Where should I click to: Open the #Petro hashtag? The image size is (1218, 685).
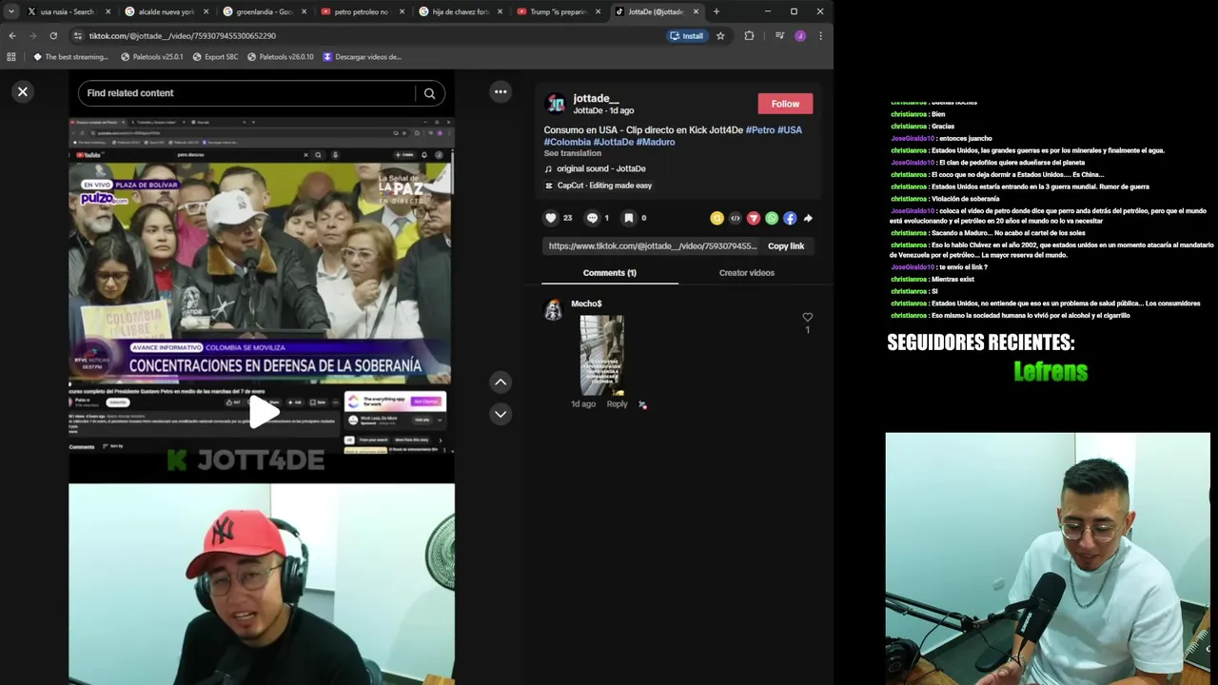pyautogui.click(x=759, y=129)
